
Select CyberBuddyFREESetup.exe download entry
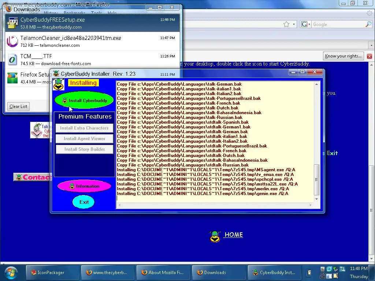(92, 23)
